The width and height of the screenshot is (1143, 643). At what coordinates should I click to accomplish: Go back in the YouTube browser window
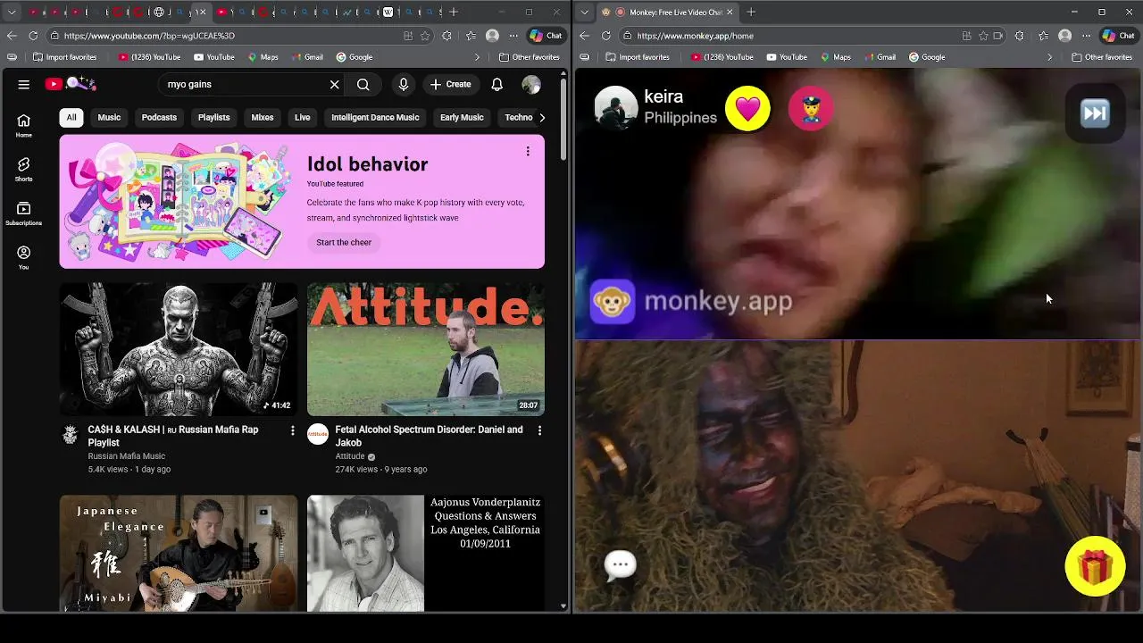(x=12, y=36)
